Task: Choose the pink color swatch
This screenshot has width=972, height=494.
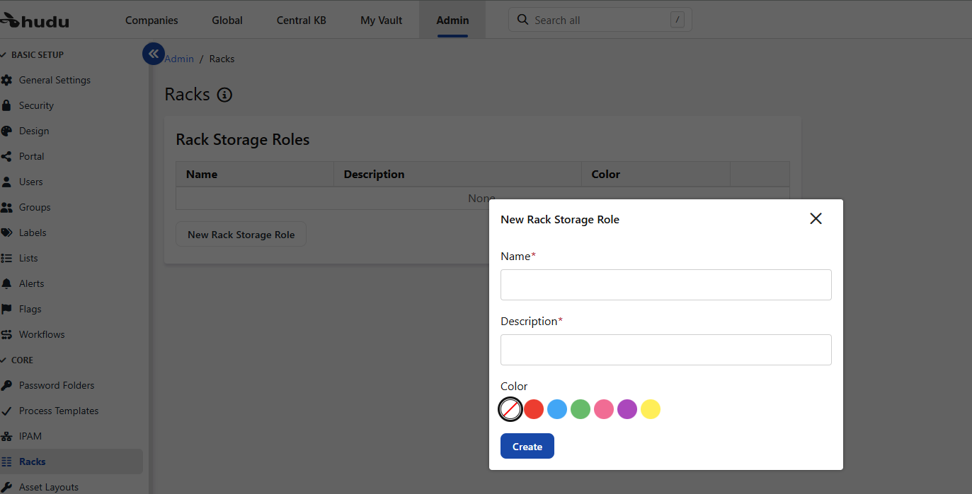Action: [604, 409]
